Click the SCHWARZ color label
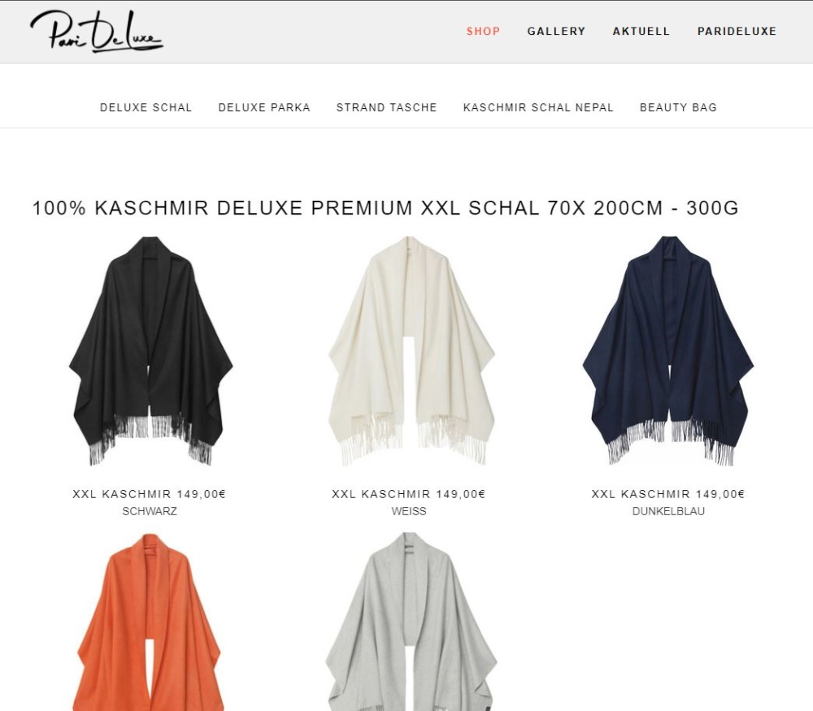The width and height of the screenshot is (813, 711). click(x=150, y=511)
